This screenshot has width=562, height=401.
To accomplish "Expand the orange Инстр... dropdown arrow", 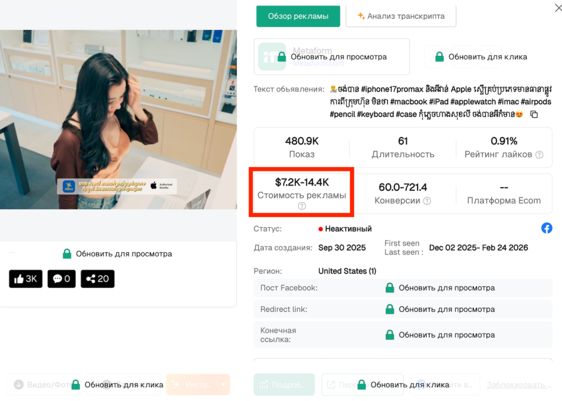I will [223, 385].
